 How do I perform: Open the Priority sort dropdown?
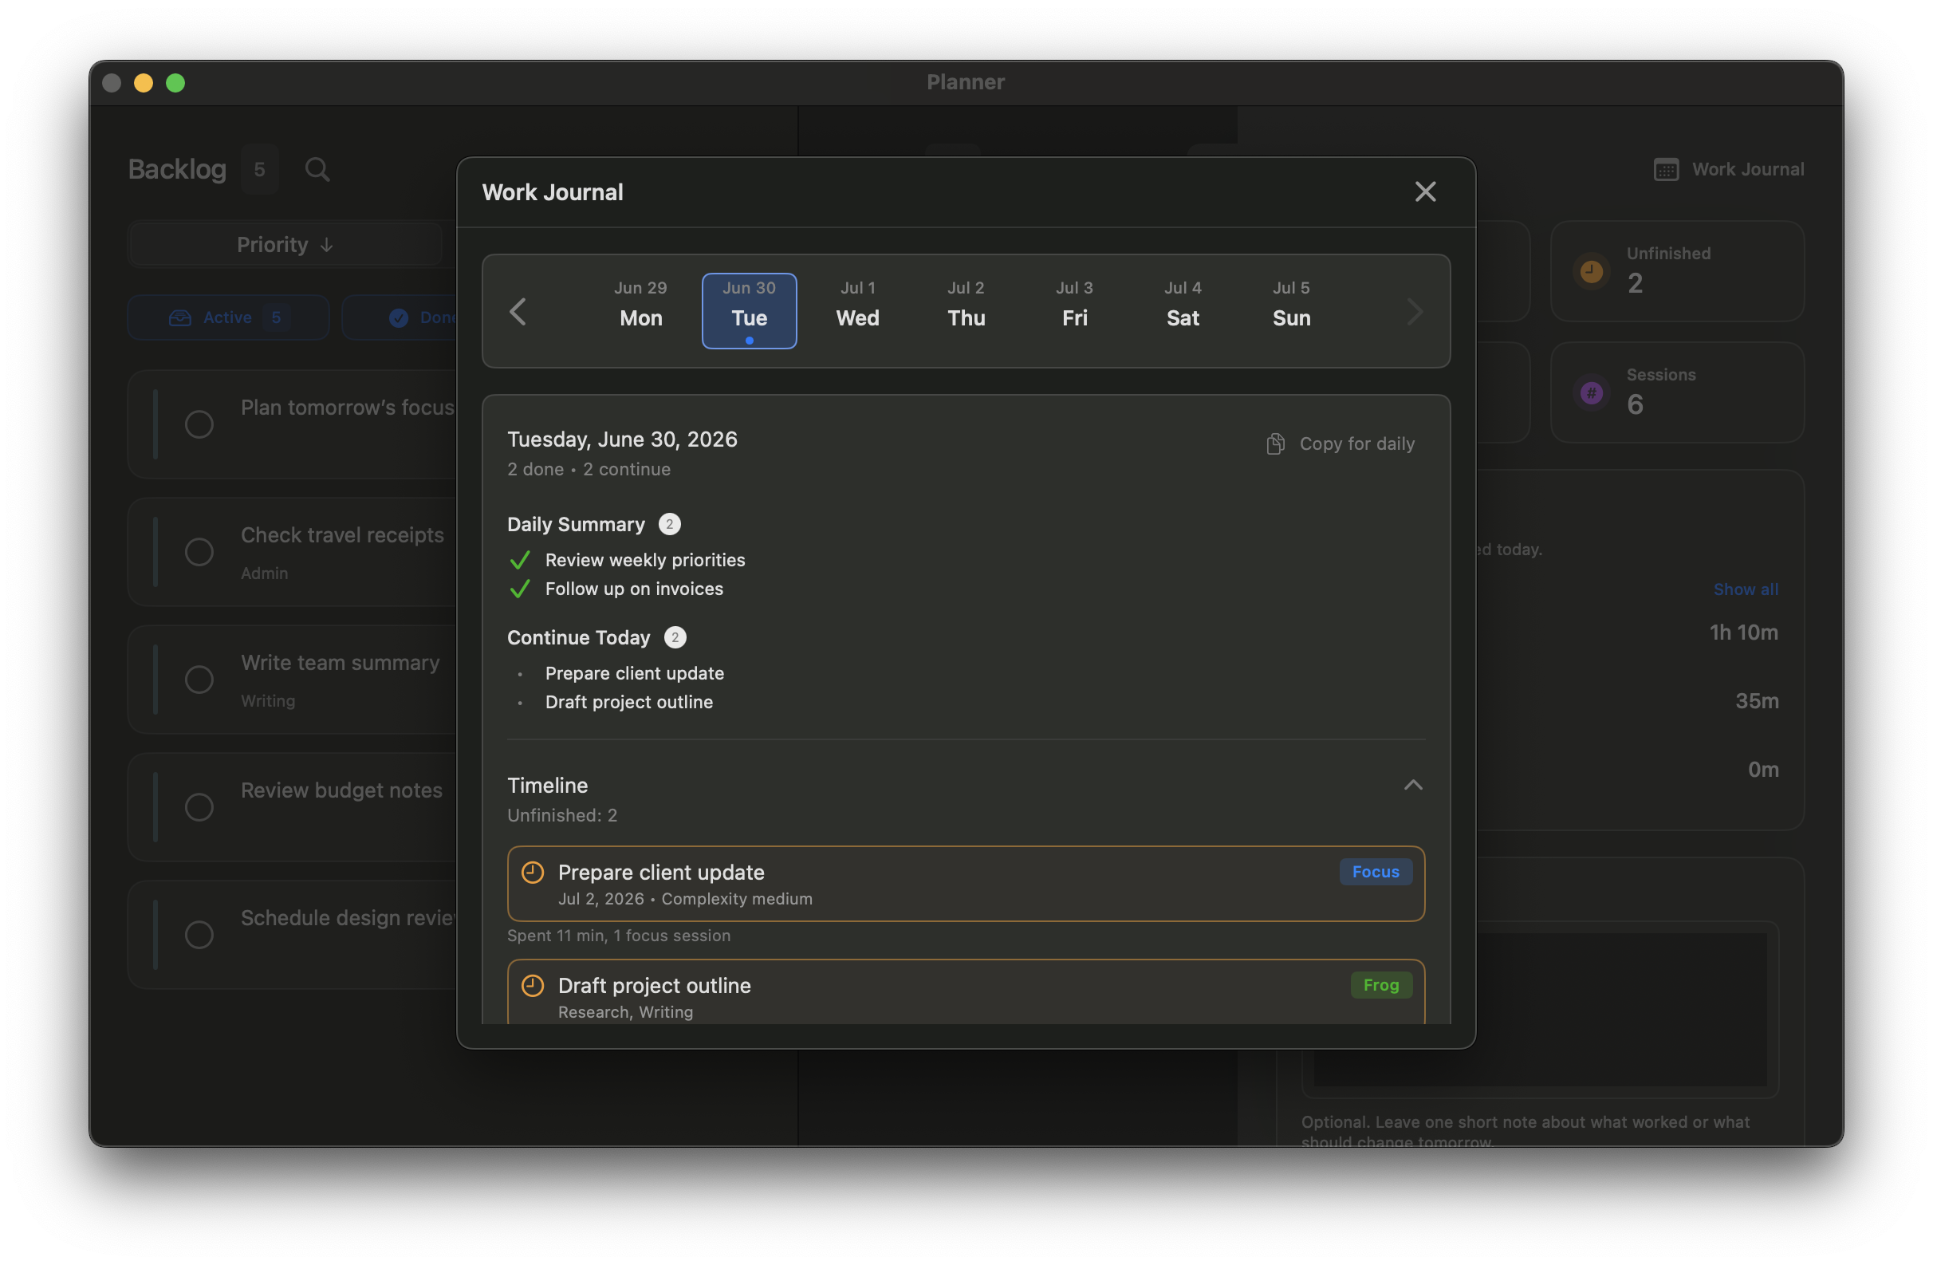coord(285,245)
